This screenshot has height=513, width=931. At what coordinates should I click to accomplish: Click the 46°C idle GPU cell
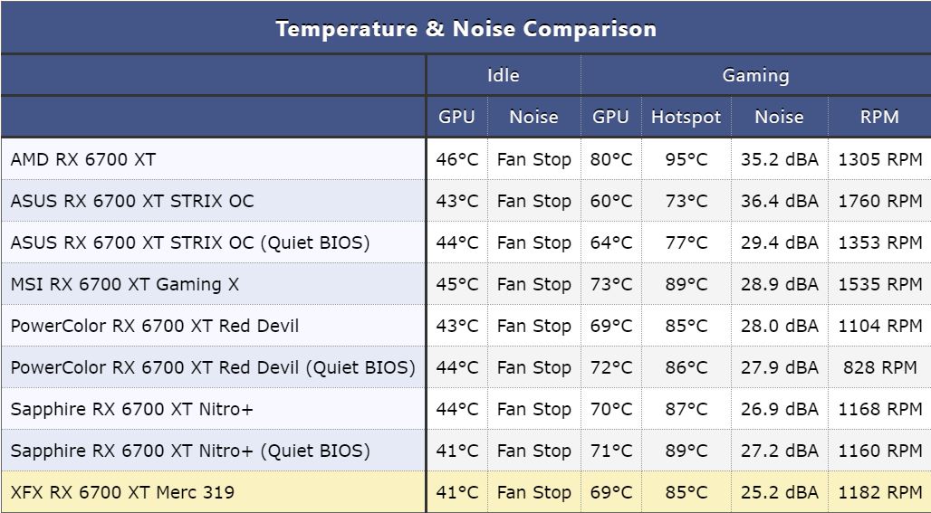tap(457, 159)
